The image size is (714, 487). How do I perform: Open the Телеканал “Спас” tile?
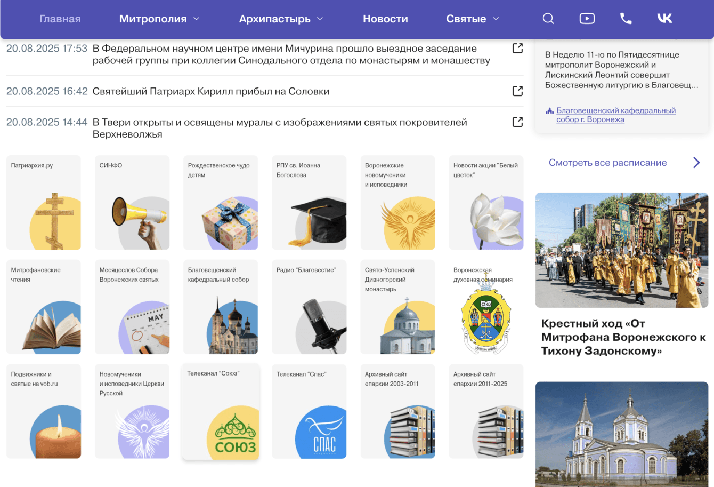pos(309,411)
